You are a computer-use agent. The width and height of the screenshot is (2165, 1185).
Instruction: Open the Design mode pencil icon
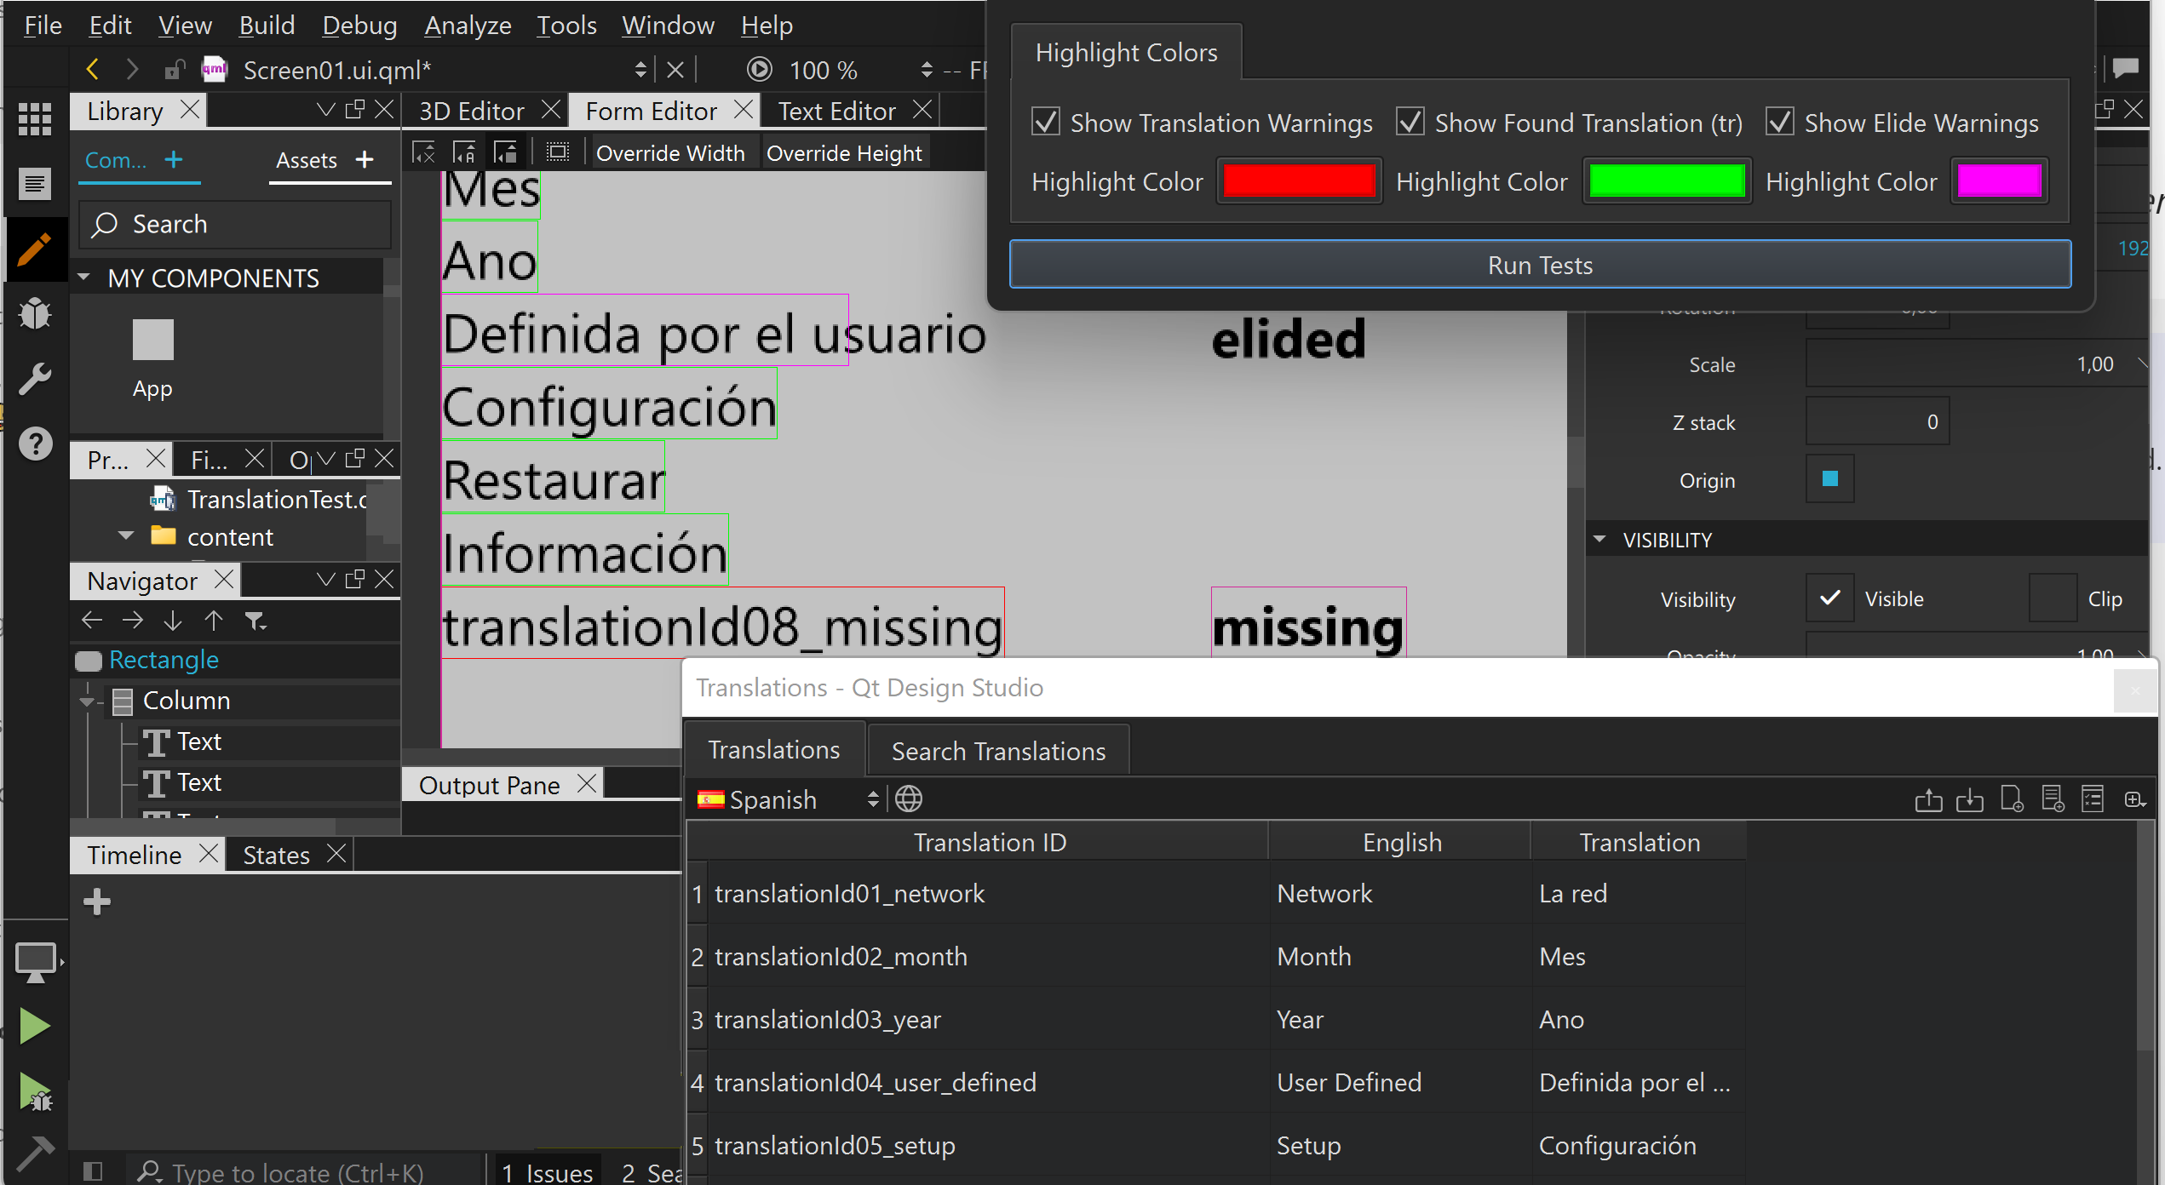click(x=34, y=250)
